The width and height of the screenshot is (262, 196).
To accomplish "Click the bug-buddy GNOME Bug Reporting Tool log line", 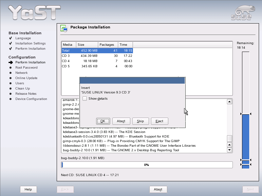I will click(121, 150).
